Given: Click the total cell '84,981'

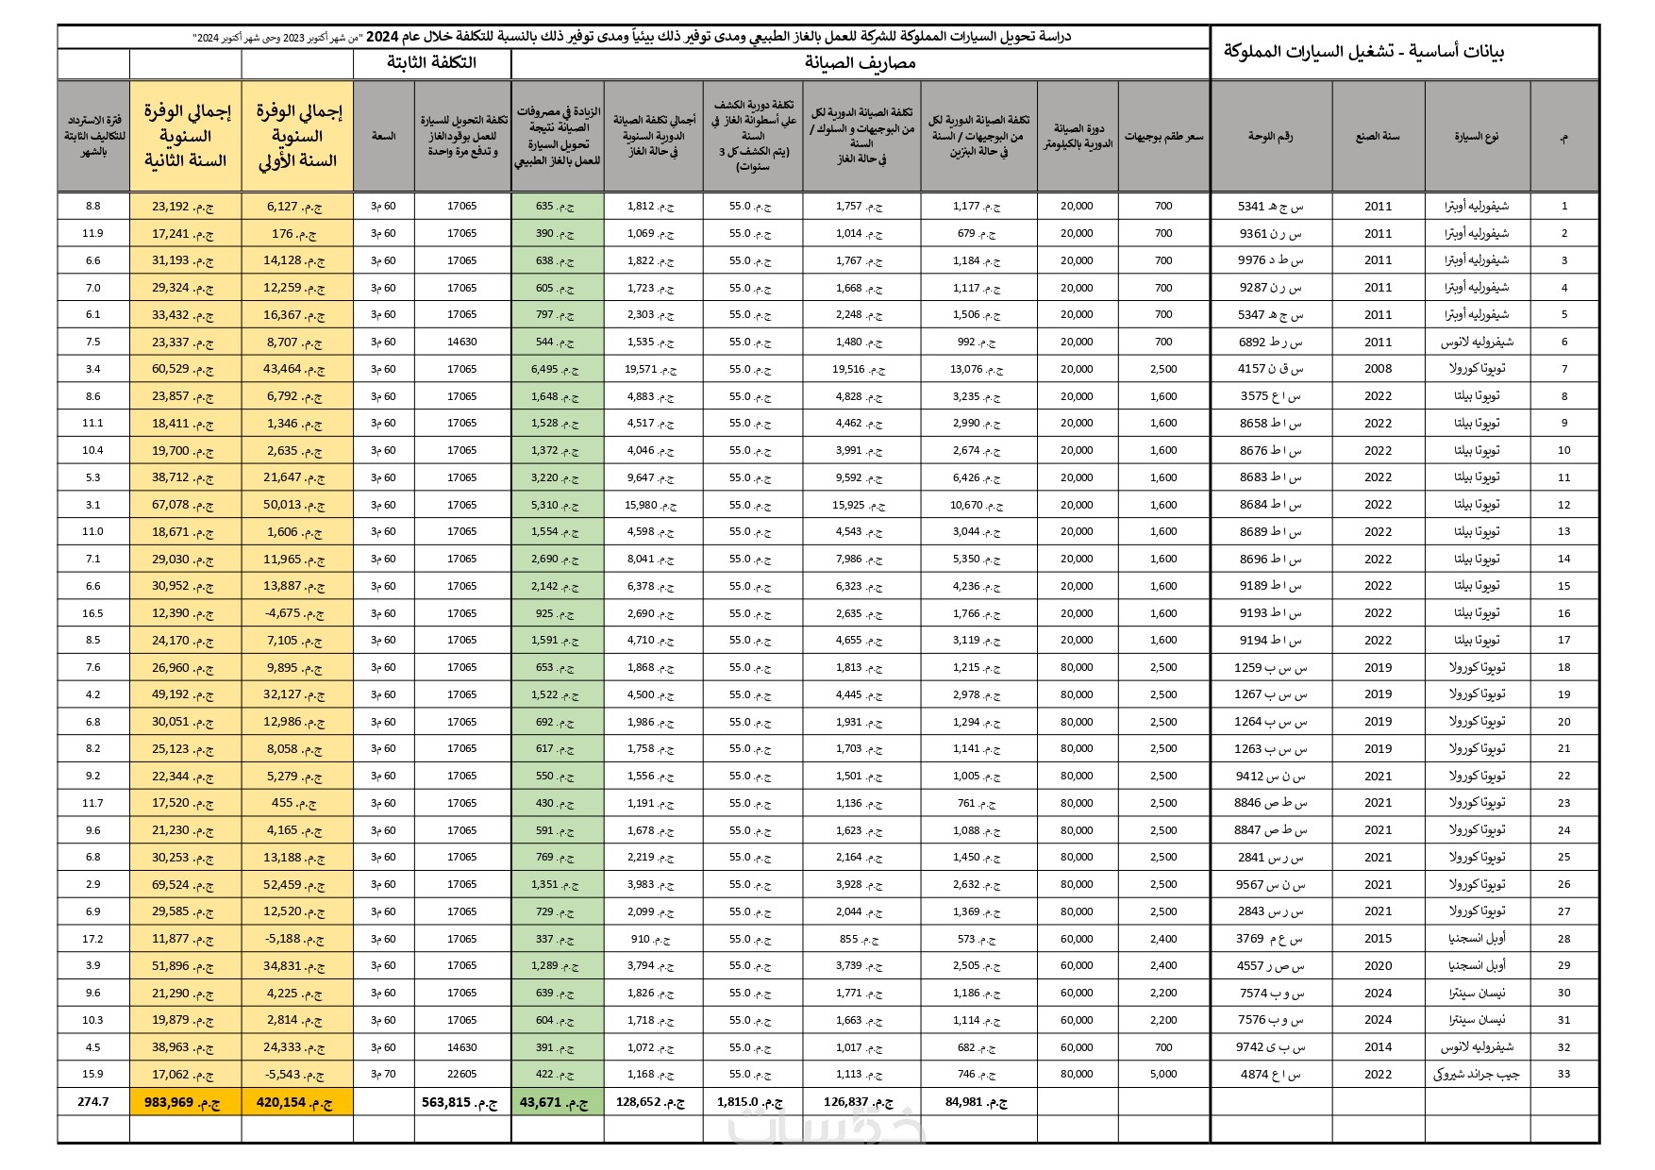Looking at the screenshot, I should (x=978, y=1101).
